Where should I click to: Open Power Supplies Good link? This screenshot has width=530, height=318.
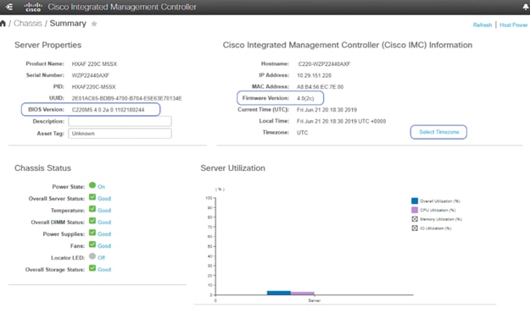coord(104,234)
